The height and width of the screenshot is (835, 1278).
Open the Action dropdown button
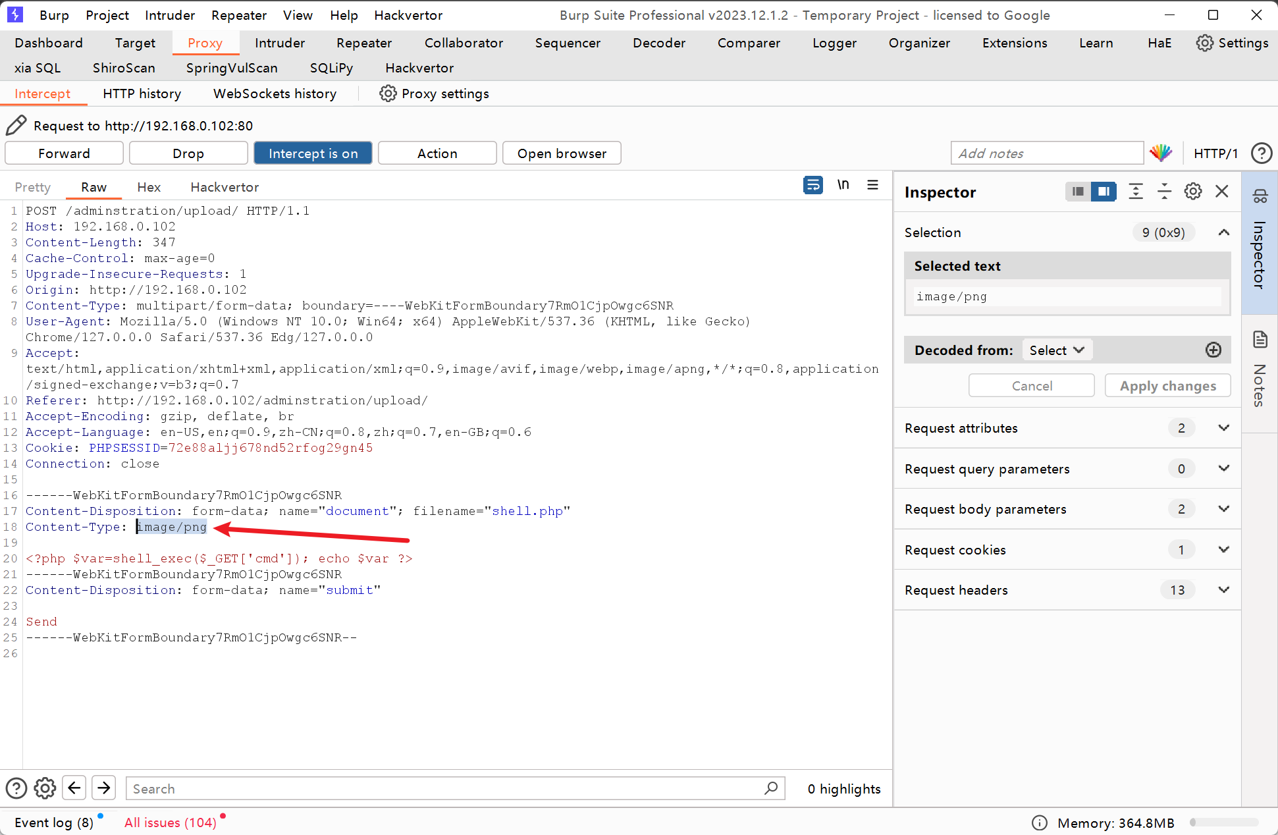point(437,153)
